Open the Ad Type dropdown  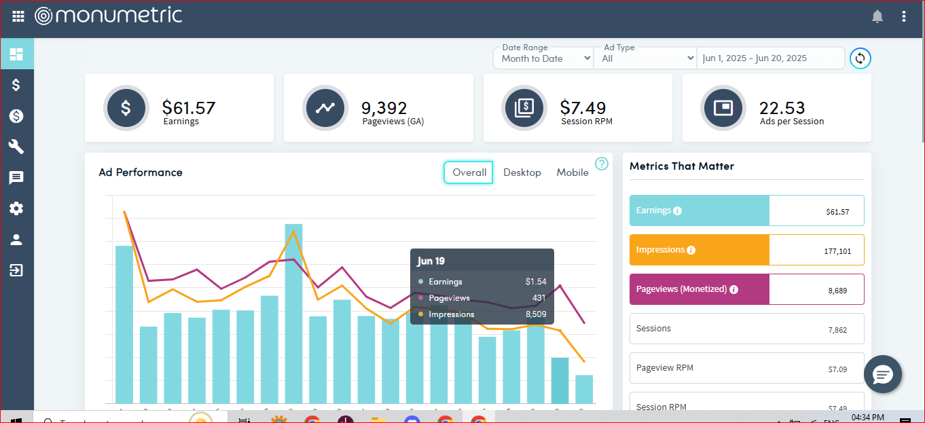(x=646, y=58)
